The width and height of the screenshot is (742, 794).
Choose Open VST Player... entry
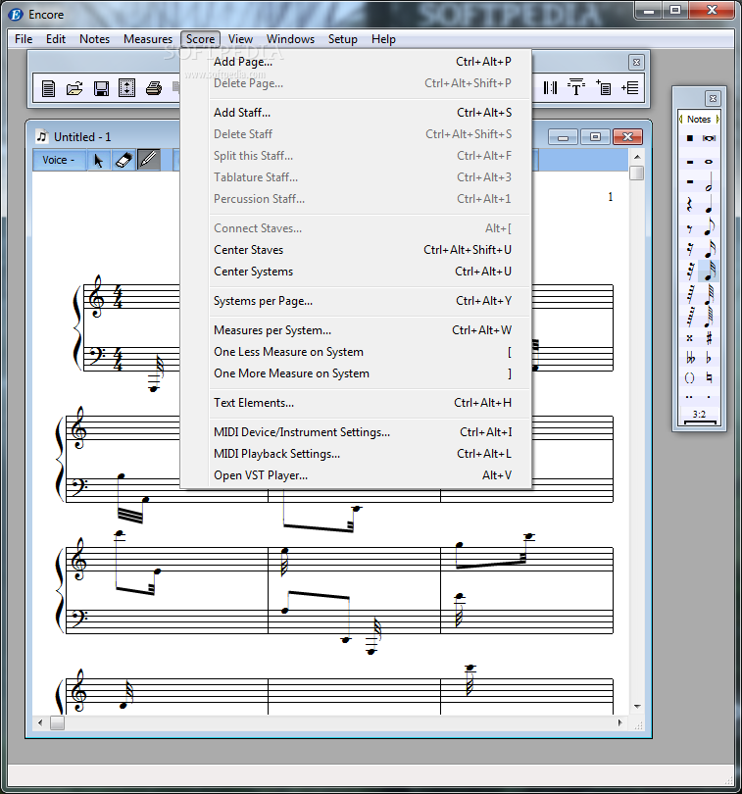356,475
